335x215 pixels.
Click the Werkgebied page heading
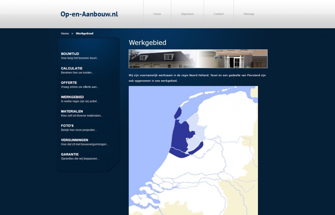pos(147,43)
